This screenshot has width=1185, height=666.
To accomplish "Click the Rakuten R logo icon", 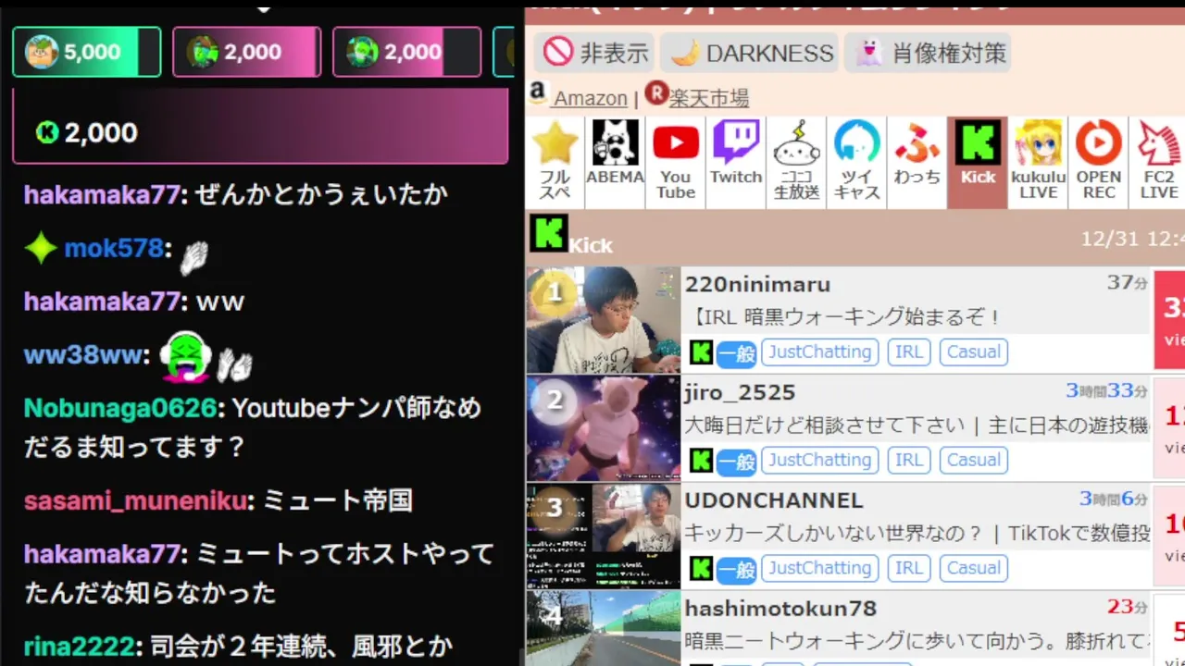I will pyautogui.click(x=656, y=92).
